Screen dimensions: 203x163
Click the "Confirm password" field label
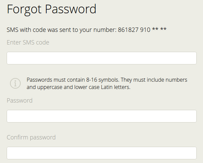[x=31, y=137]
